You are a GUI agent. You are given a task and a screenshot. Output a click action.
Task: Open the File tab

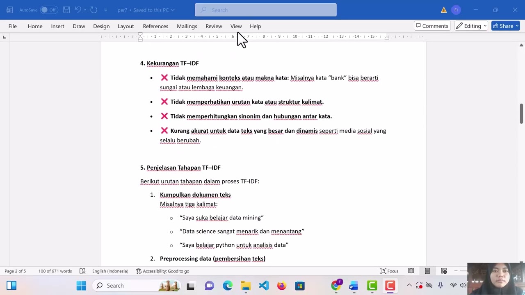(12, 26)
